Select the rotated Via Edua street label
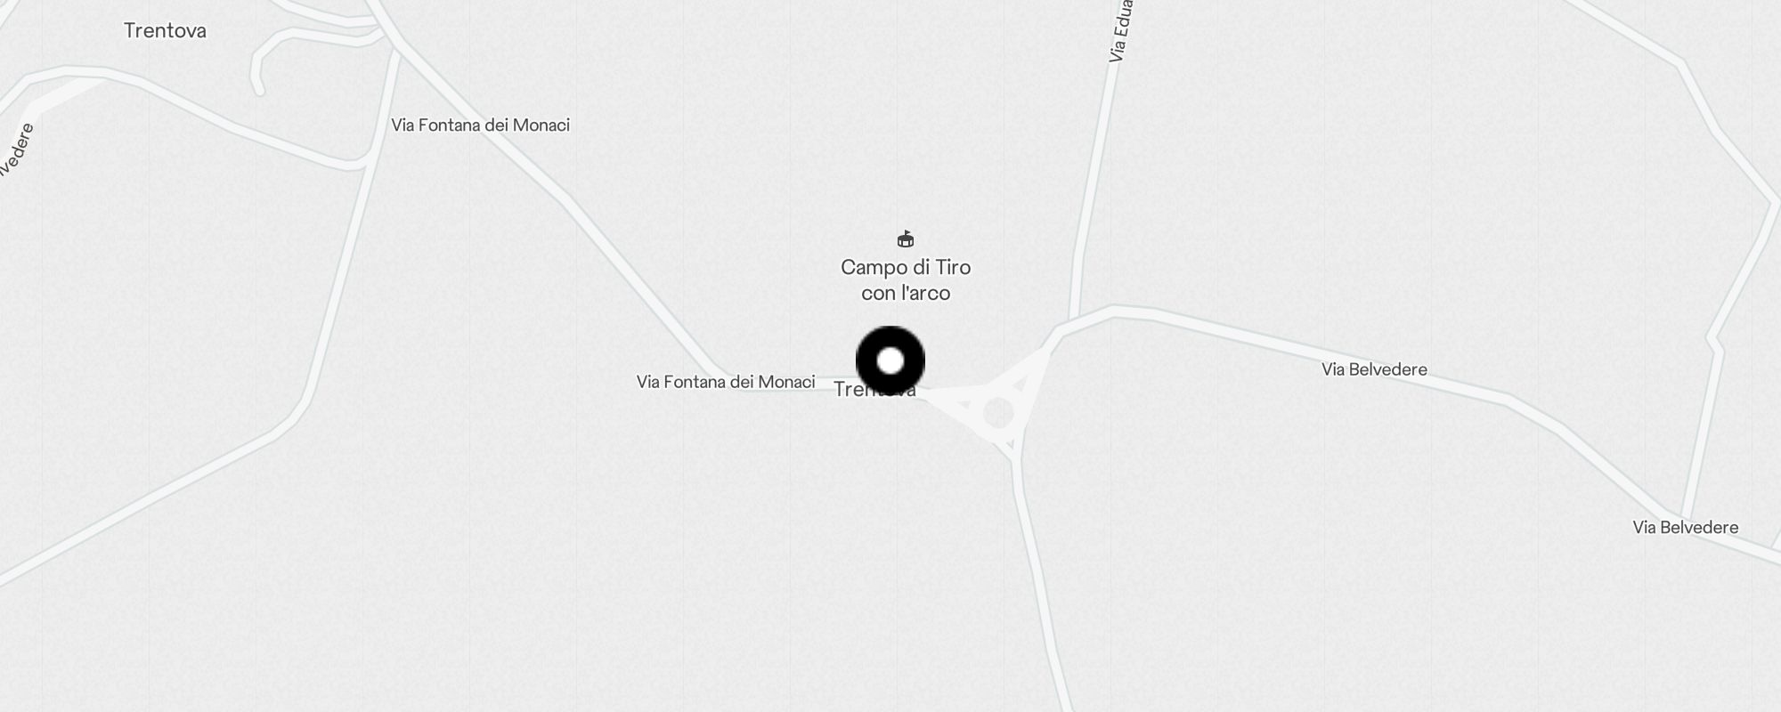 click(x=1120, y=31)
